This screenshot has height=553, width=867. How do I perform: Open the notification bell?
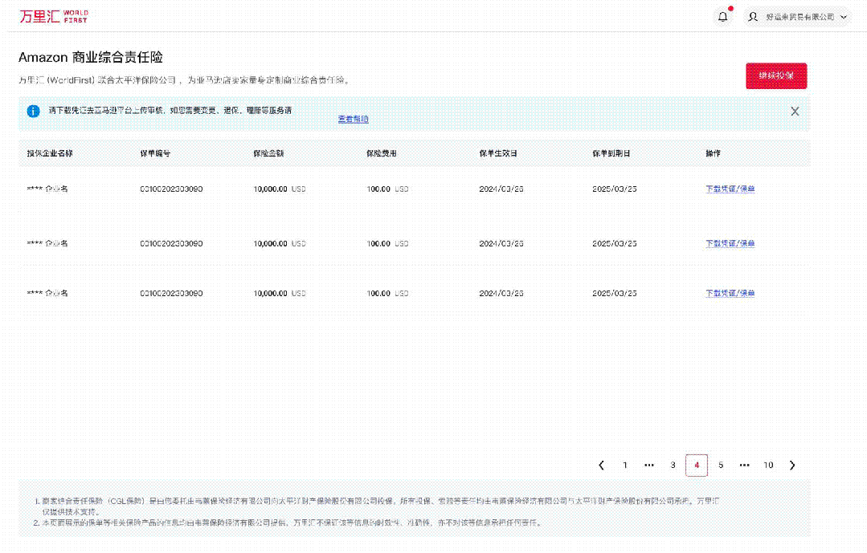[722, 17]
